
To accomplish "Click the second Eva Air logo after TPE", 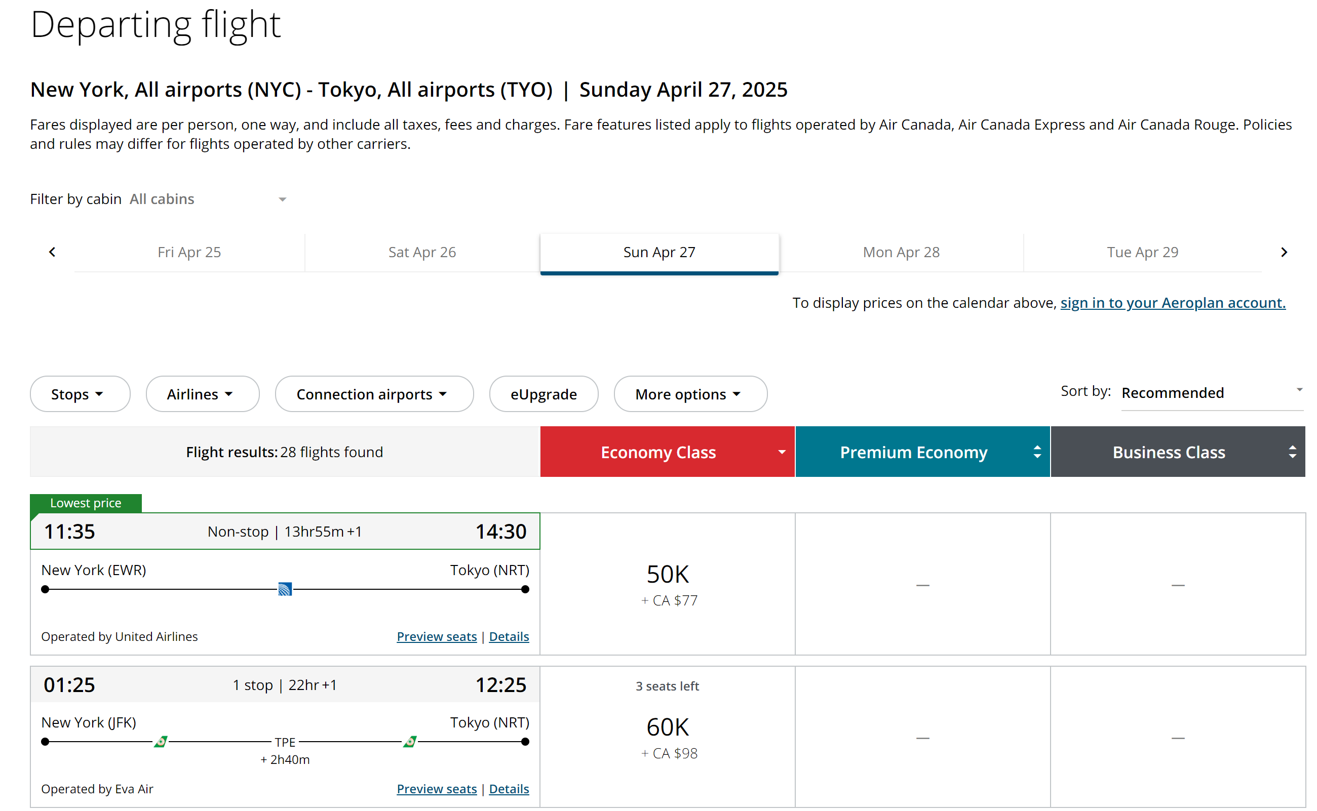I will [410, 742].
